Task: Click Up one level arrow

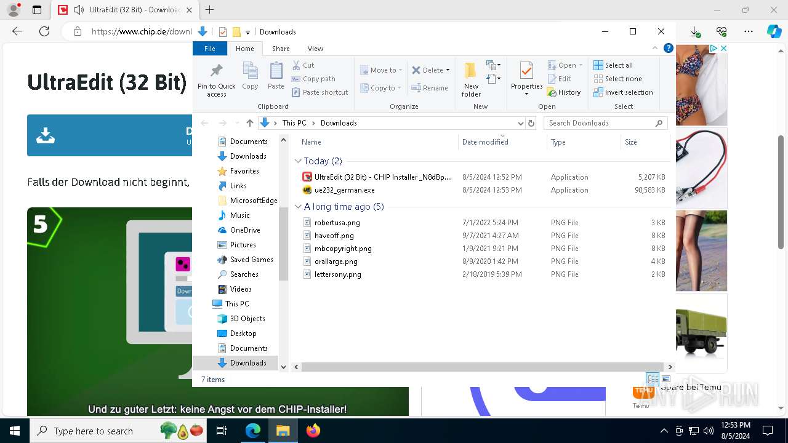Action: (x=249, y=123)
